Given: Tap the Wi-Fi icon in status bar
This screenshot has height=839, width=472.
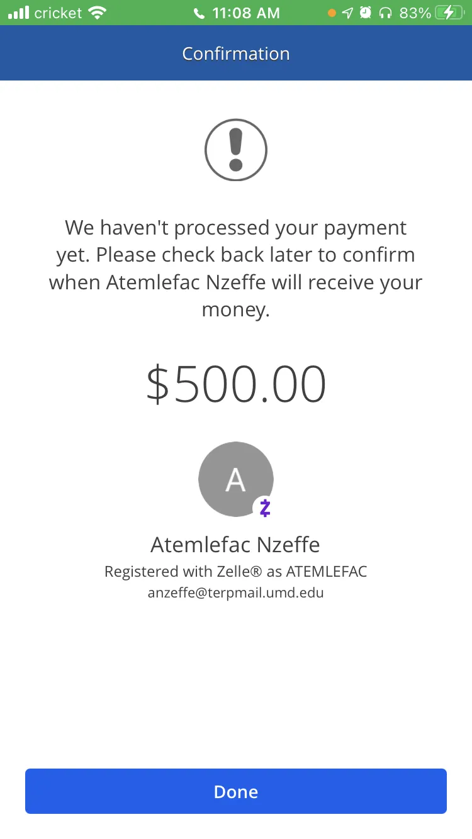Looking at the screenshot, I should [98, 13].
